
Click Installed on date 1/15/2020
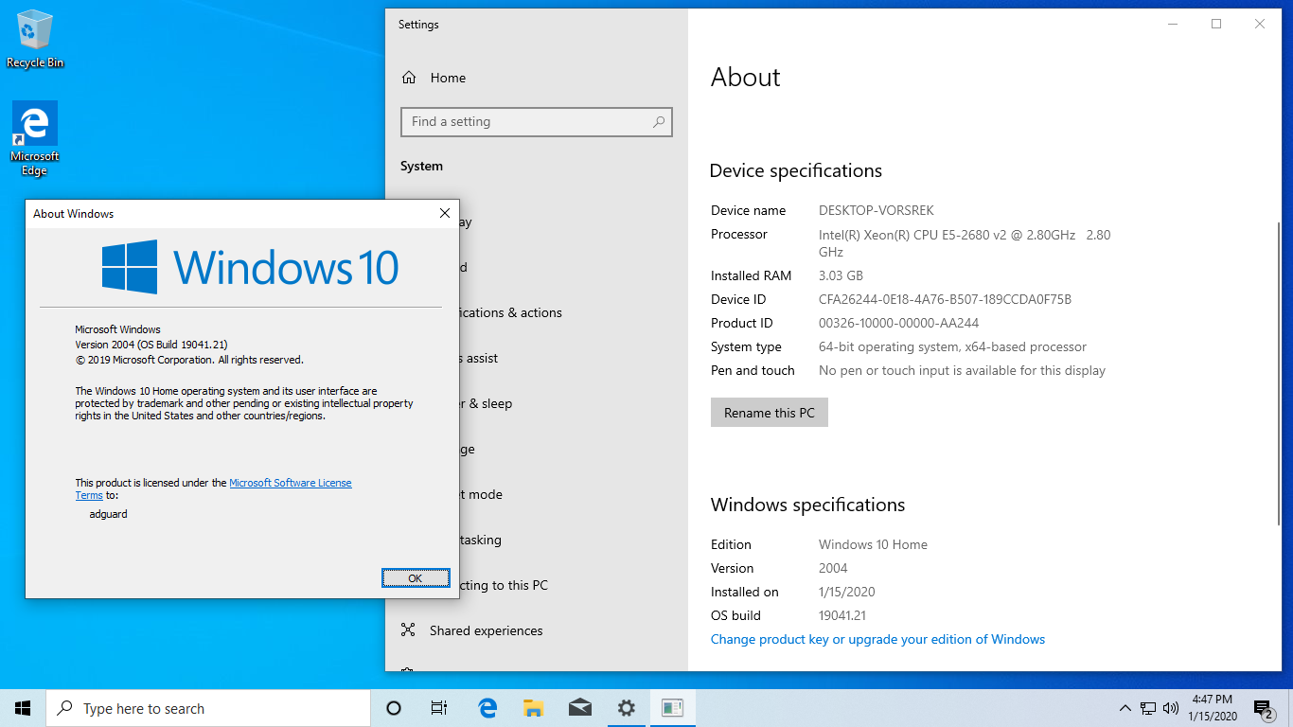847,592
